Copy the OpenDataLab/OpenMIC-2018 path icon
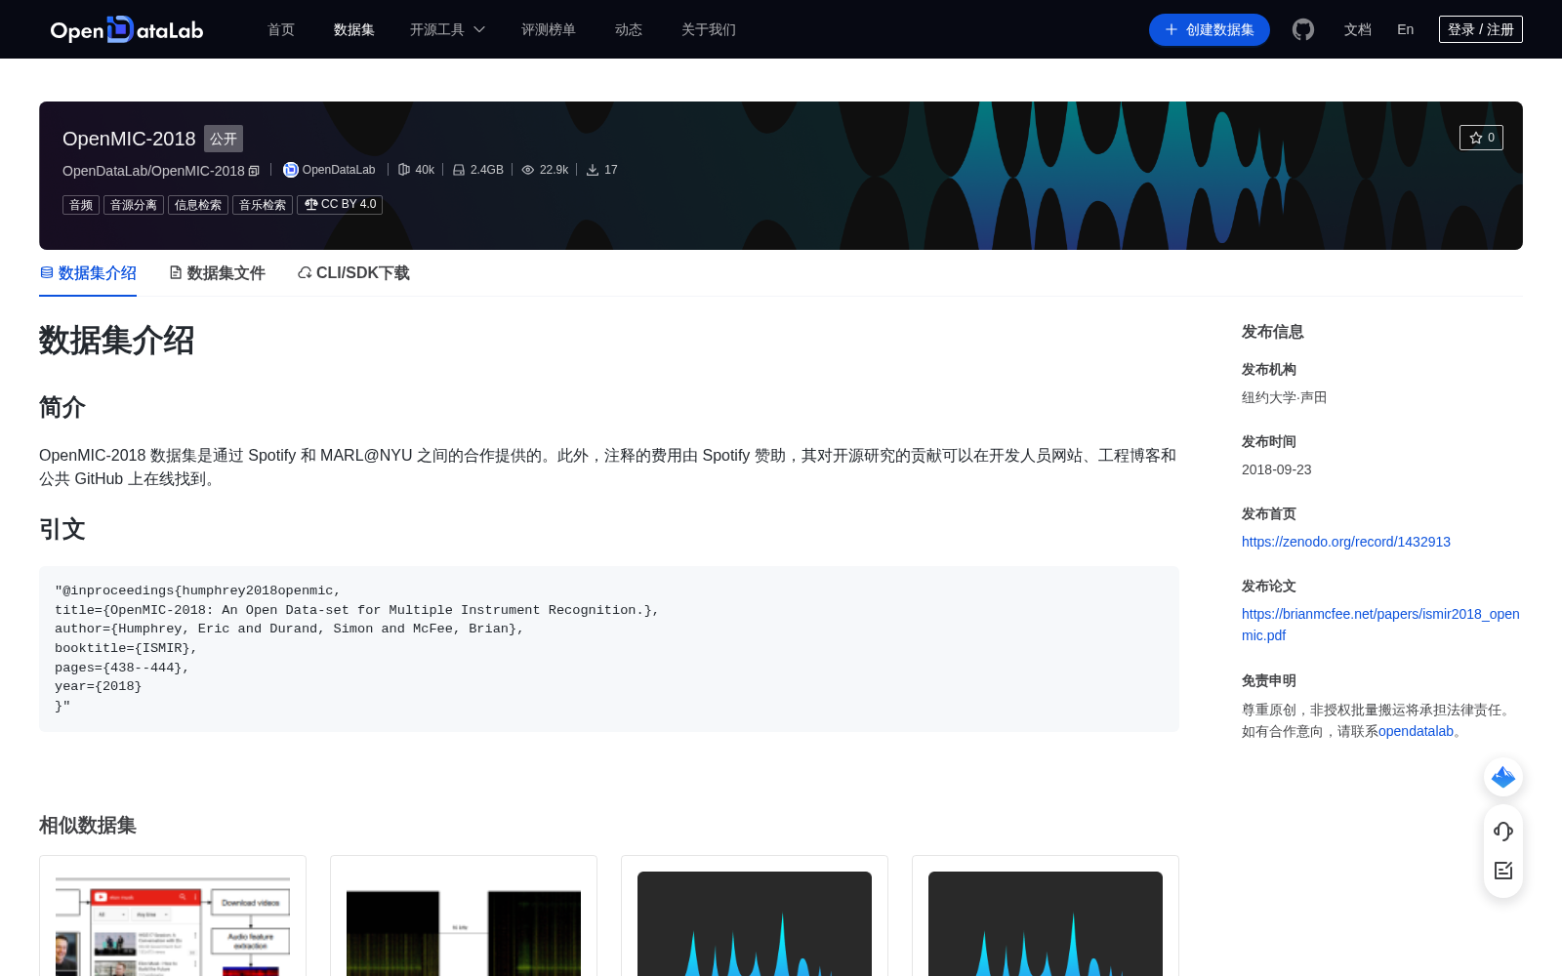 click(254, 171)
